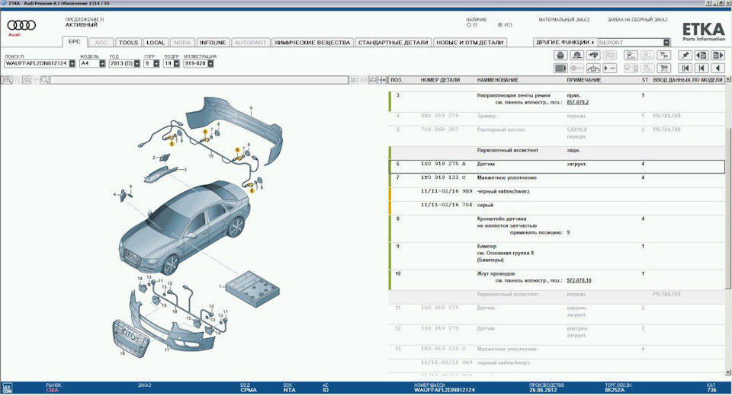Click callout number 9 on the rear bumper drawing
This screenshot has width=732, height=396.
(x=251, y=108)
